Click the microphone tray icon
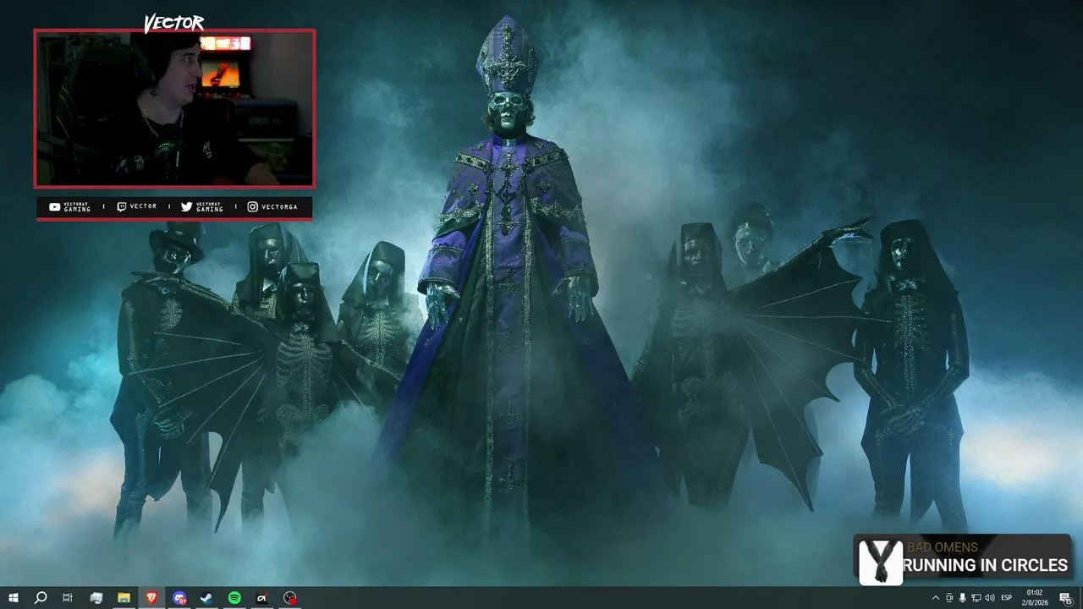Viewport: 1083px width, 609px height. 962,598
